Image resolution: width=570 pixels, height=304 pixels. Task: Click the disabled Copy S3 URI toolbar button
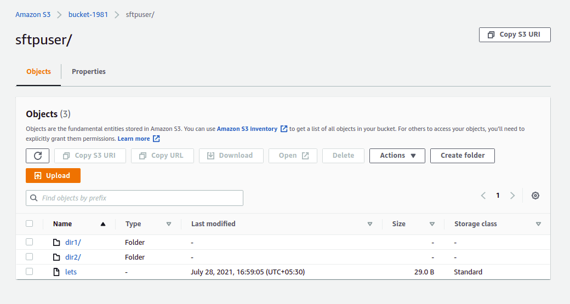[x=90, y=156]
